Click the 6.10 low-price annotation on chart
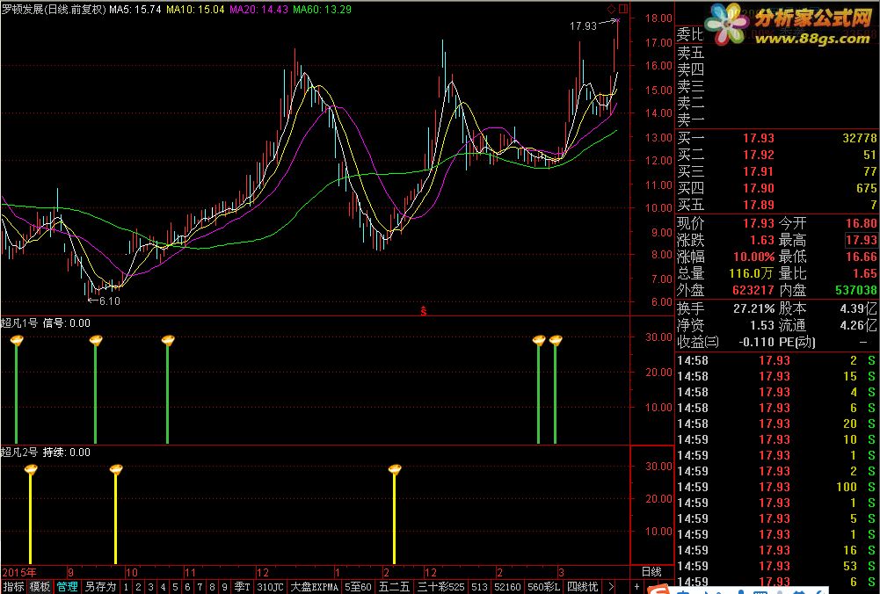The height and width of the screenshot is (594, 880). (109, 301)
